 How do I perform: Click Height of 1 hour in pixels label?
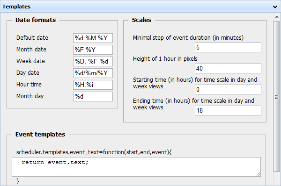click(x=165, y=59)
